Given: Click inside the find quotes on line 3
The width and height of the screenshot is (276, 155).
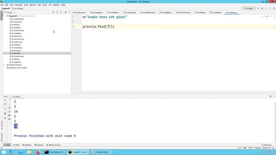Looking at the screenshot, I should [109, 27].
